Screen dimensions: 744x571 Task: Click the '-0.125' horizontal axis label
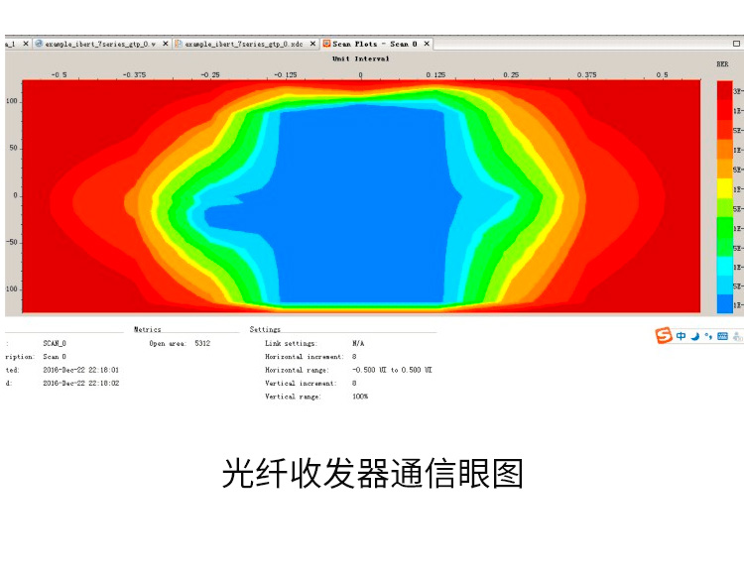click(x=285, y=75)
